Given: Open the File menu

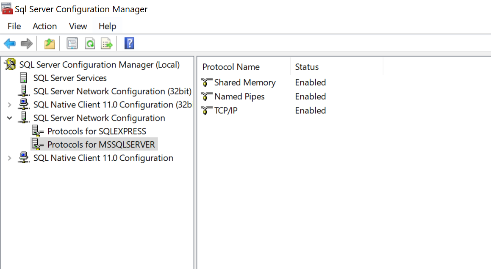Looking at the screenshot, I should [x=14, y=26].
